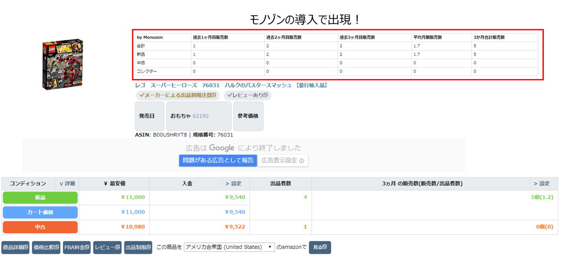Click the ASIN B00U5HRYT8 text
Viewport: 562px width, 263px height.
(161, 135)
